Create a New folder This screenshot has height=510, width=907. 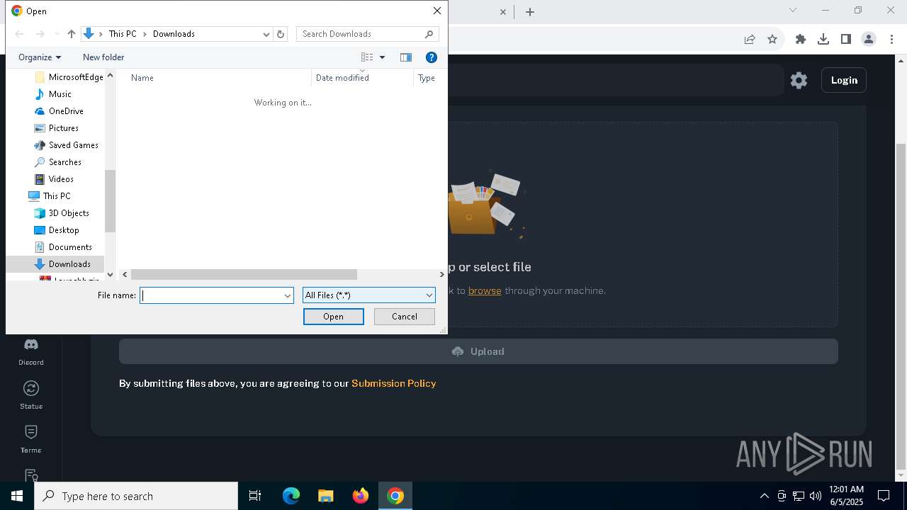click(103, 57)
